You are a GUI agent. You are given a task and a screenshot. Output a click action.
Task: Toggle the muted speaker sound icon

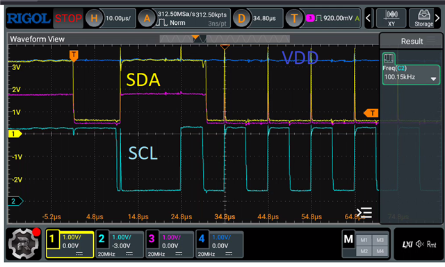420,244
